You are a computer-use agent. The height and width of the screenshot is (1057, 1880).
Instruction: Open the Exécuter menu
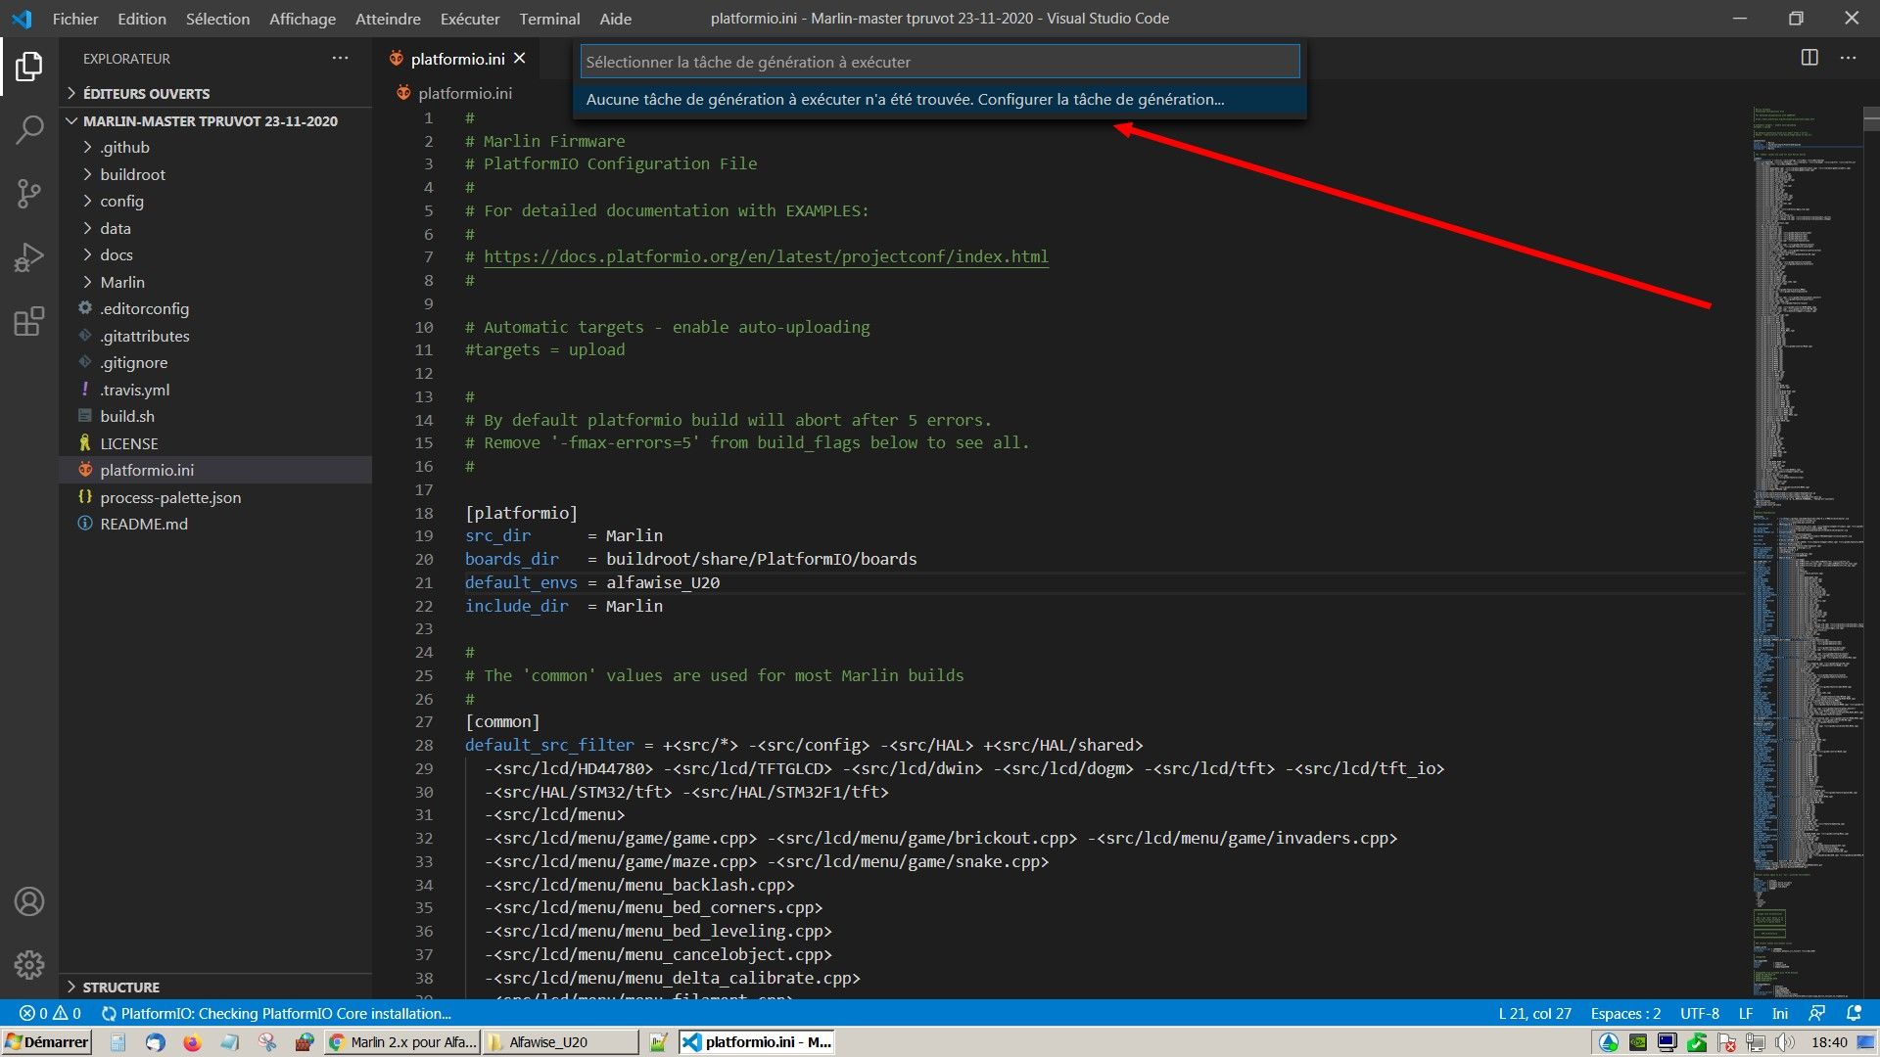tap(470, 19)
